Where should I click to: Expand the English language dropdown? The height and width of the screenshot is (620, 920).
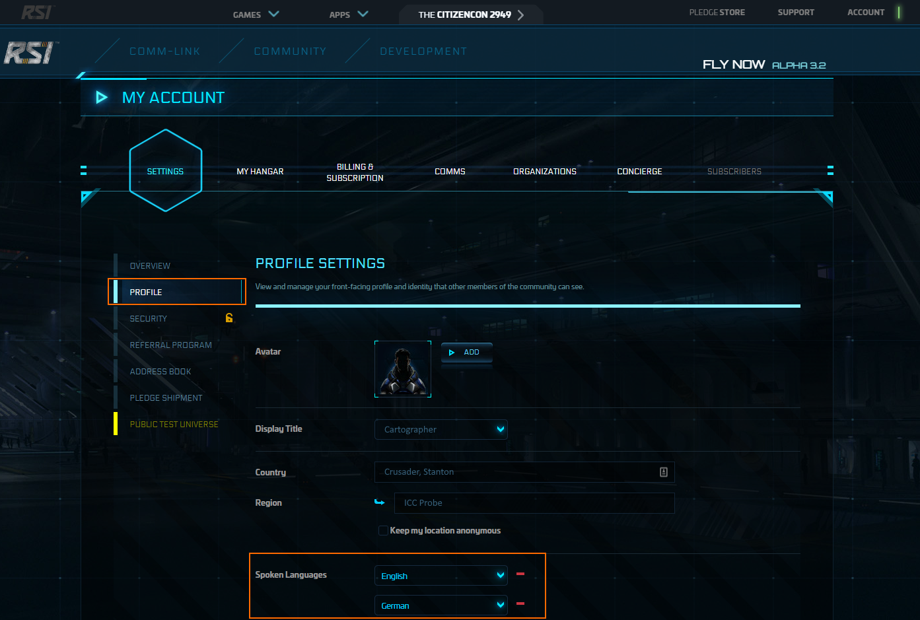tap(441, 576)
